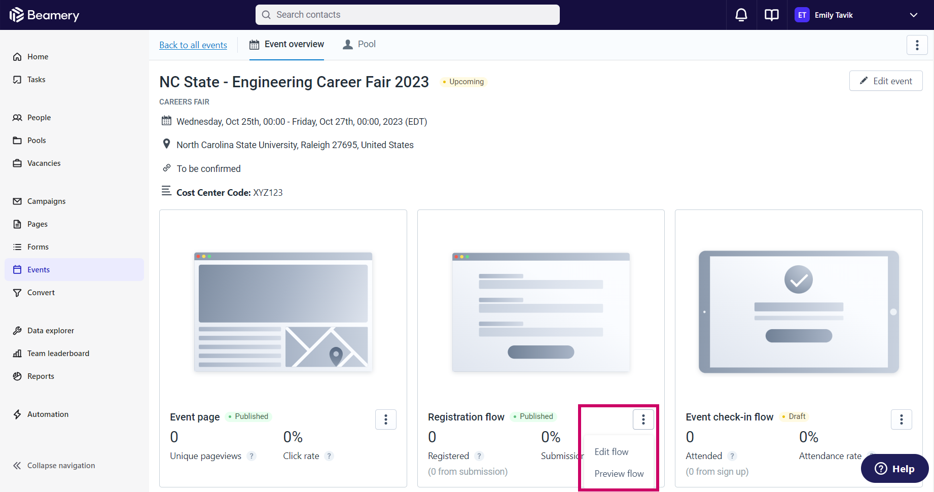Image resolution: width=934 pixels, height=492 pixels.
Task: Switch to Pool tab
Action: (x=359, y=45)
